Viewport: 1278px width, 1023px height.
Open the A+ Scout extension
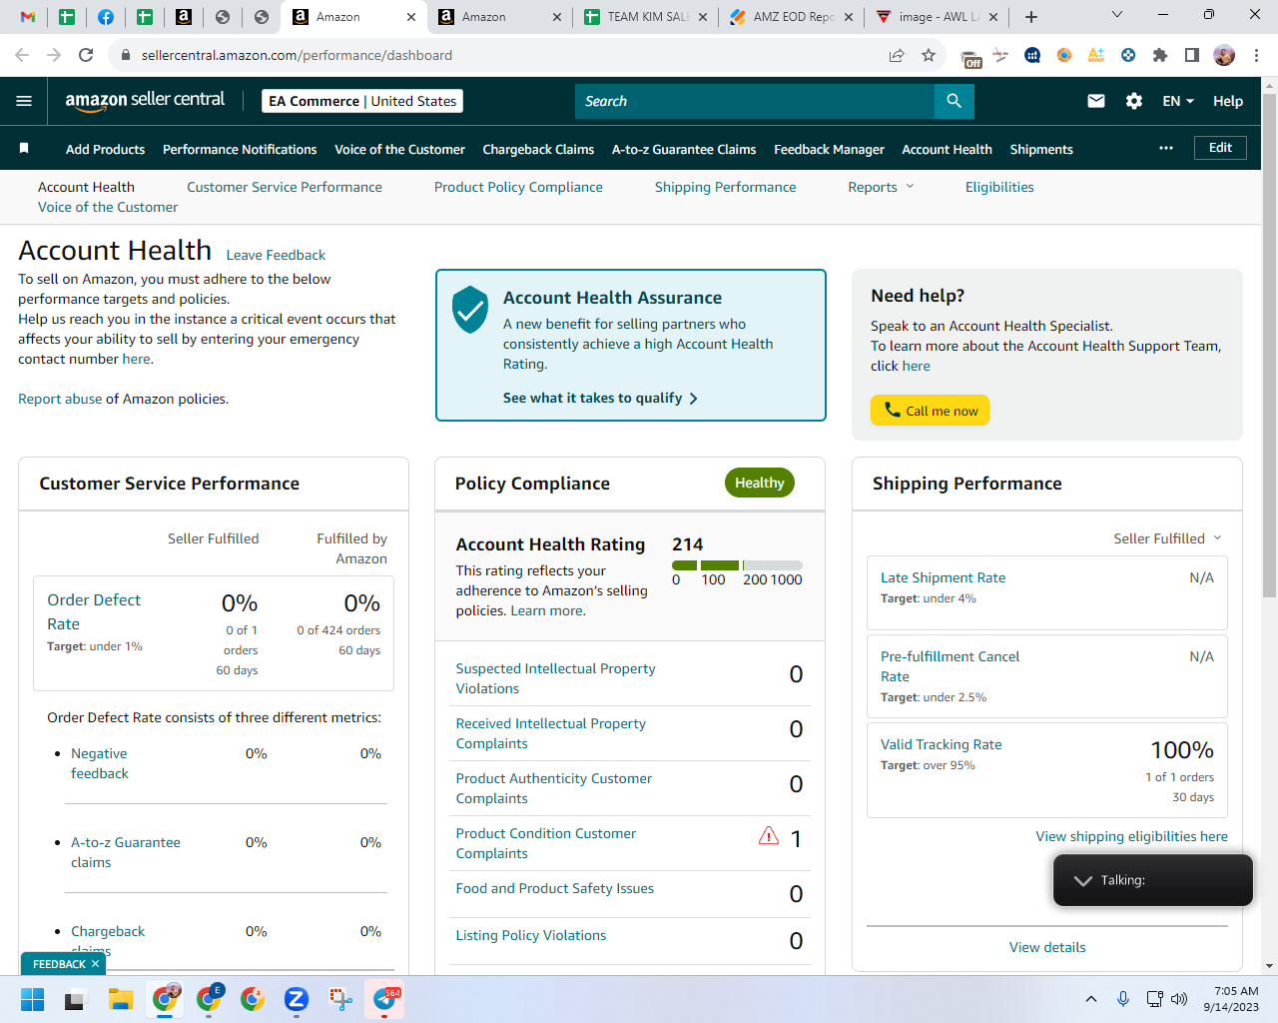1096,55
